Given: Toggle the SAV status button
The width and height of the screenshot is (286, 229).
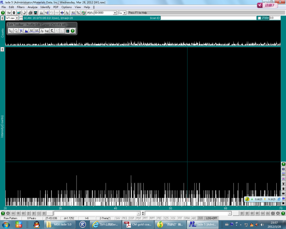Looking at the screenshot, I should [118, 218].
